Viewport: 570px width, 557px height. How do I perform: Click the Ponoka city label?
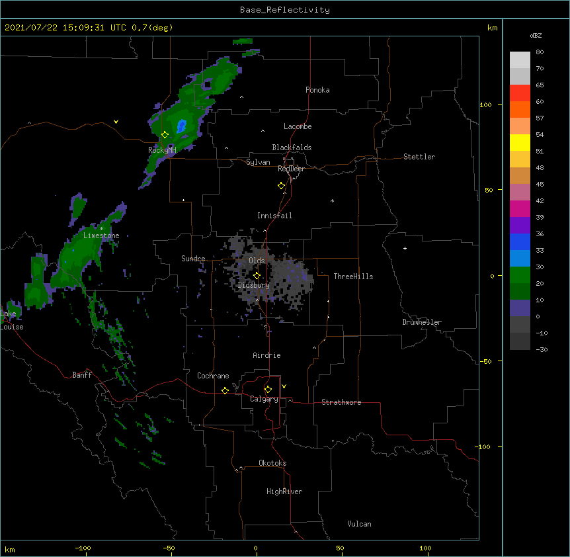(317, 90)
